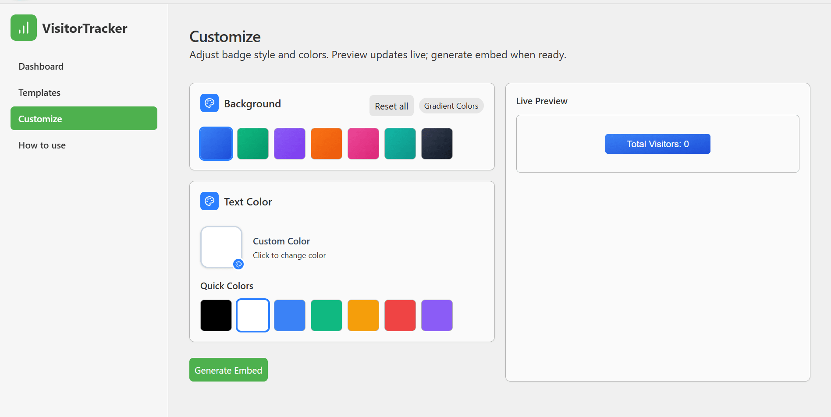Click the small palette badge on custom color box

238,264
